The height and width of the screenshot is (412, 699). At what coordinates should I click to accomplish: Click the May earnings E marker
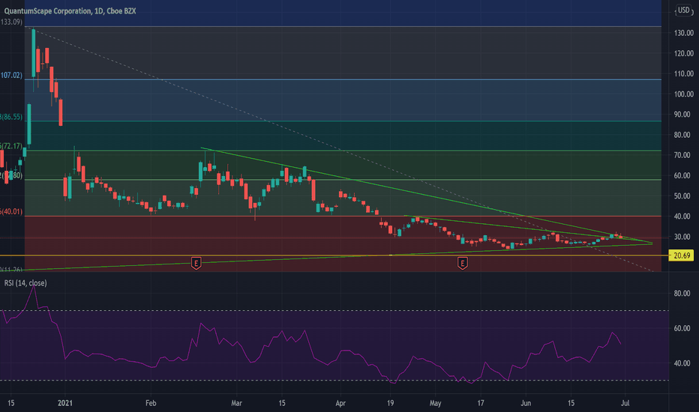click(x=462, y=263)
